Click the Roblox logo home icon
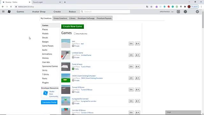 click(x=9, y=11)
